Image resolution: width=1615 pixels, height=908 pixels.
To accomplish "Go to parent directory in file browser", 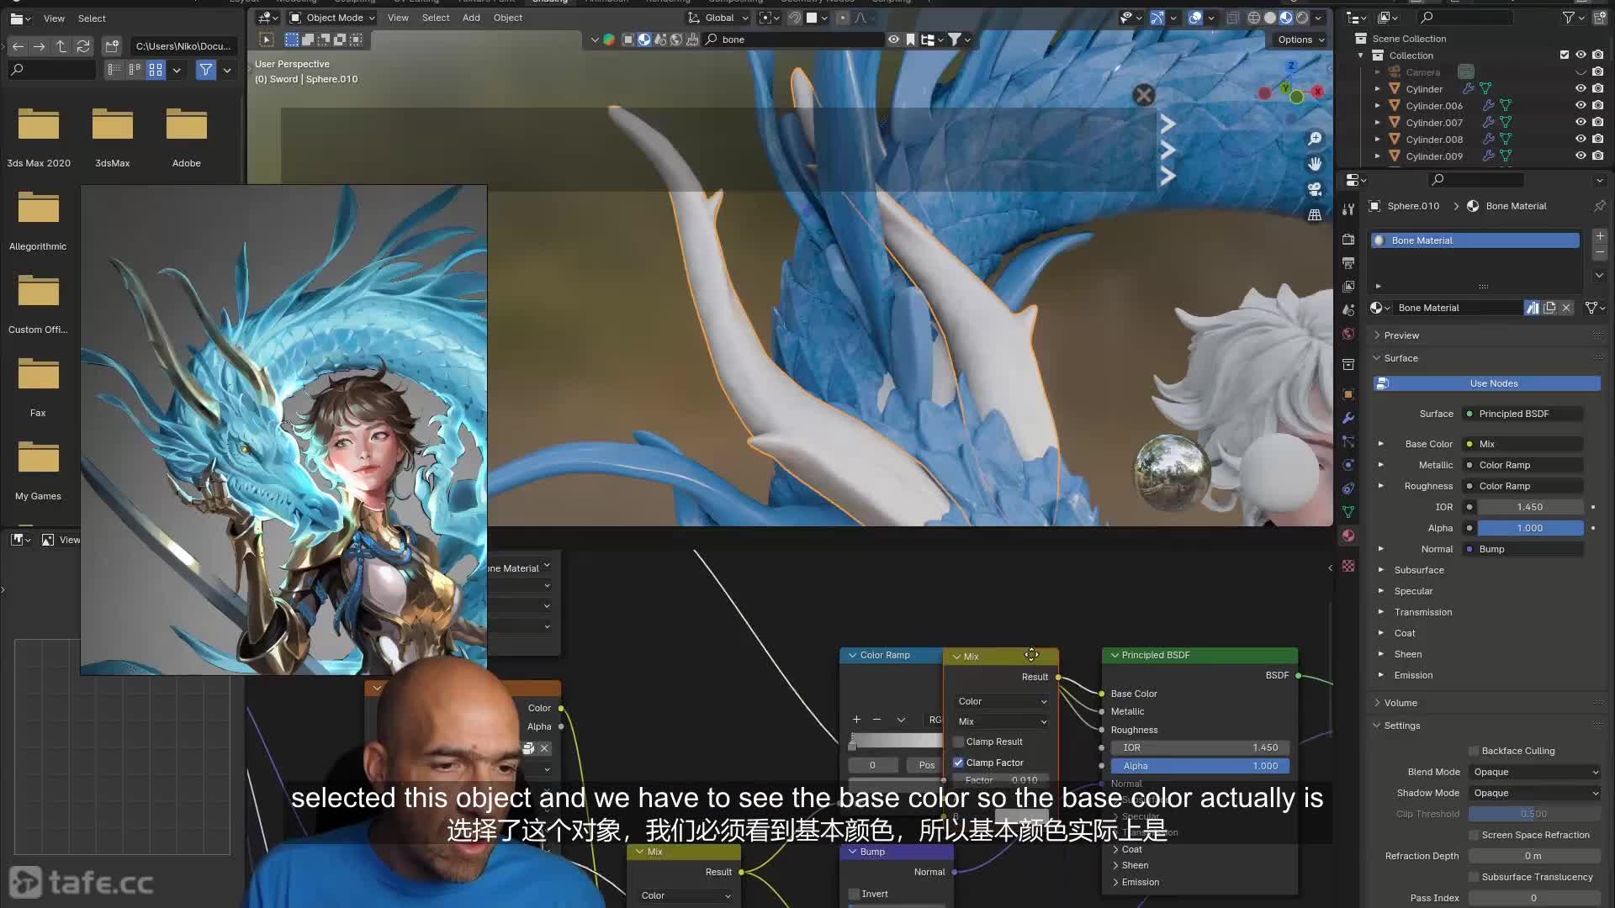I will 61,46.
